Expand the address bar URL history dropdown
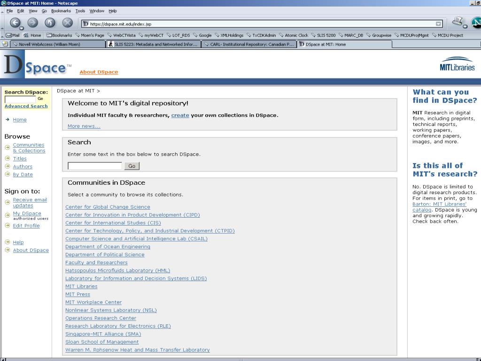481x361 pixels. [x=439, y=24]
